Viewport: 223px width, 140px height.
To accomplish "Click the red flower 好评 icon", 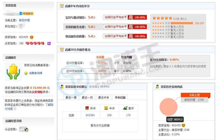I will coord(86,108).
